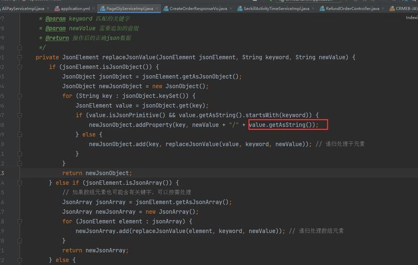Screen dimensions: 418x265
Task: Click the class icon on PageDiyServiceImpl.java tab
Action: coord(102,9)
